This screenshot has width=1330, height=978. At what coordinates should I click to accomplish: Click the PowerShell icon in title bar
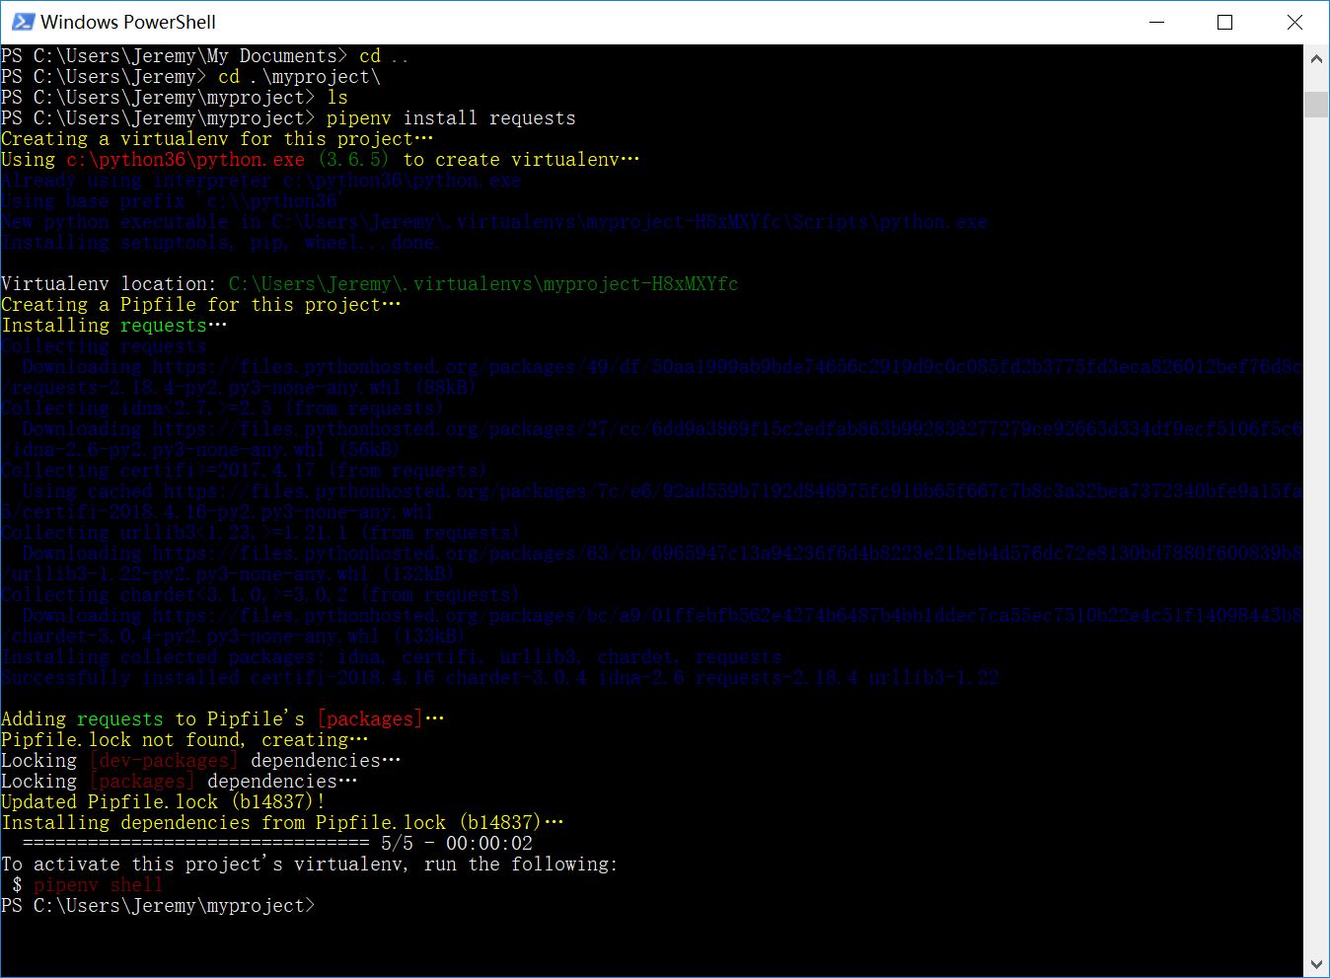[23, 22]
